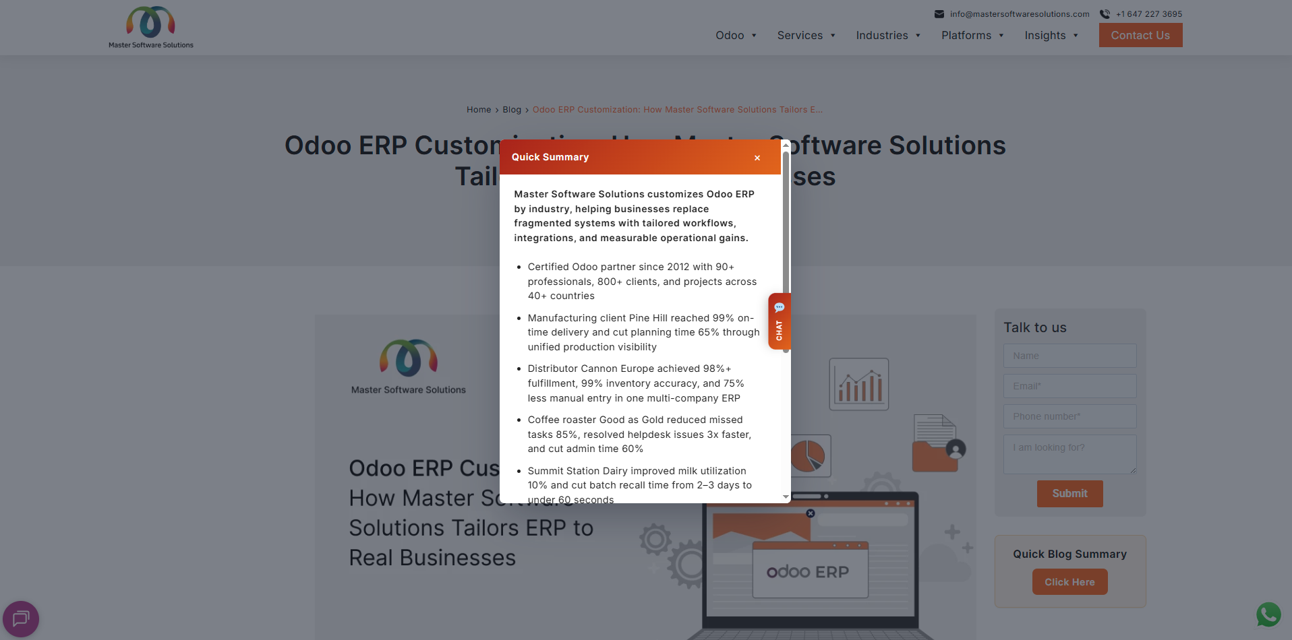Click the phone icon in the header

click(1105, 14)
